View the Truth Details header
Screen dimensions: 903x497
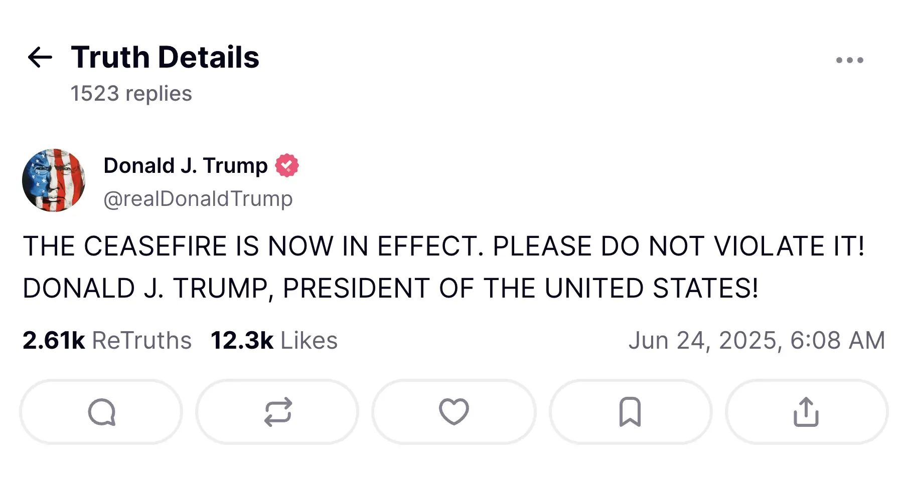coord(165,57)
